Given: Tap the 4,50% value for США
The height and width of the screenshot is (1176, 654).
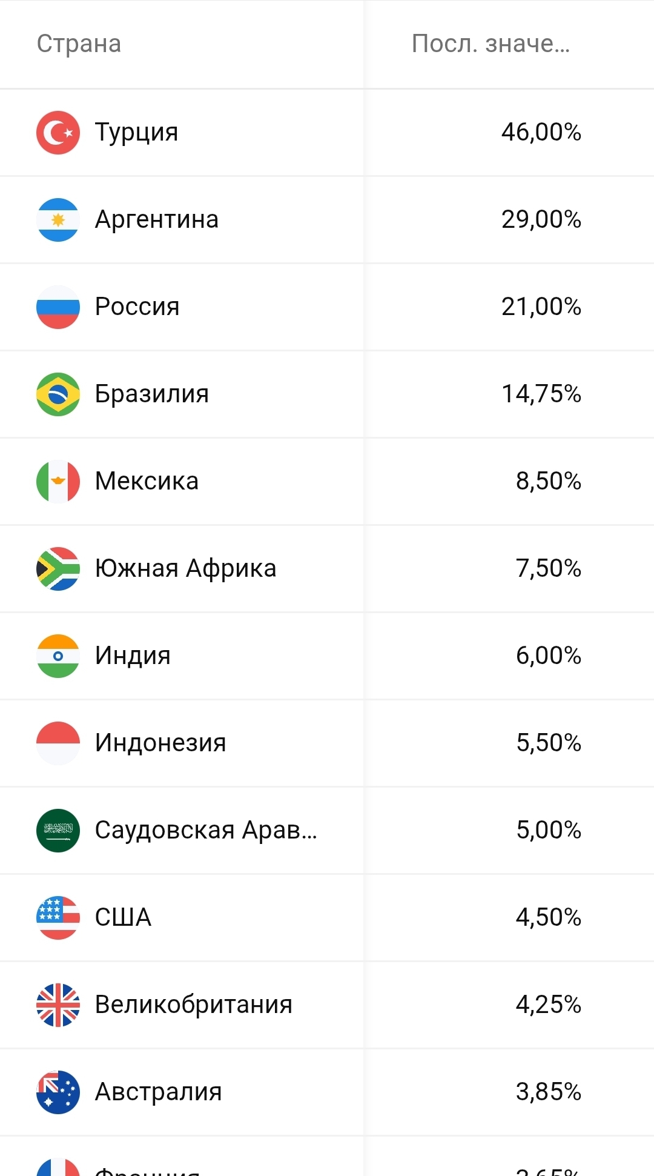Looking at the screenshot, I should coord(548,917).
